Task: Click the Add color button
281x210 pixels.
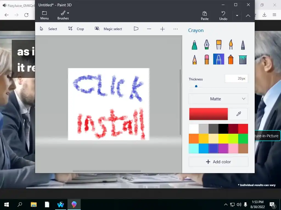Action: (x=218, y=162)
